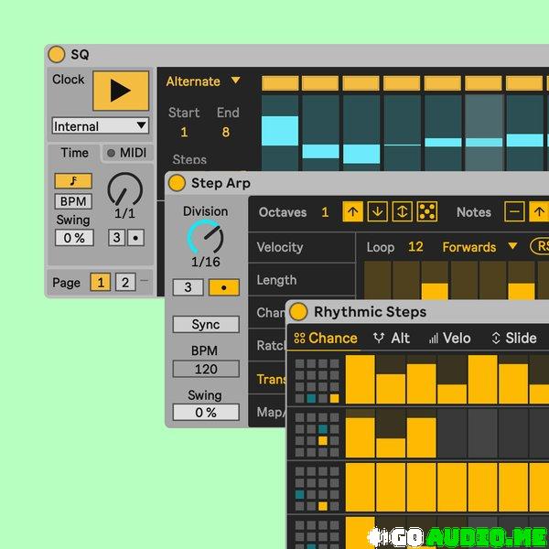Select Page 1 in SQ
This screenshot has width=549, height=549.
(x=101, y=282)
